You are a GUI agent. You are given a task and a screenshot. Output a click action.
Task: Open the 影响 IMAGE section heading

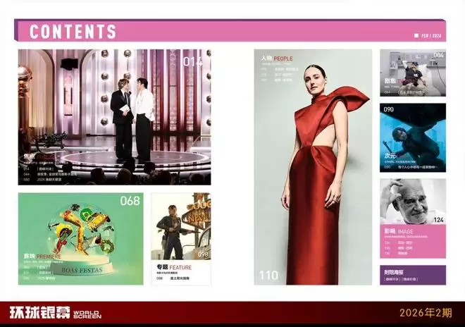pyautogui.click(x=399, y=231)
